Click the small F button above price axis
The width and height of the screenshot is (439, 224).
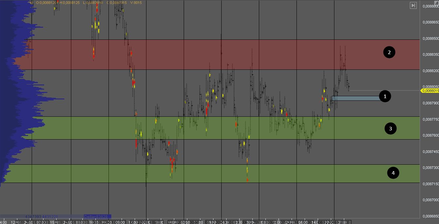pyautogui.click(x=436, y=3)
